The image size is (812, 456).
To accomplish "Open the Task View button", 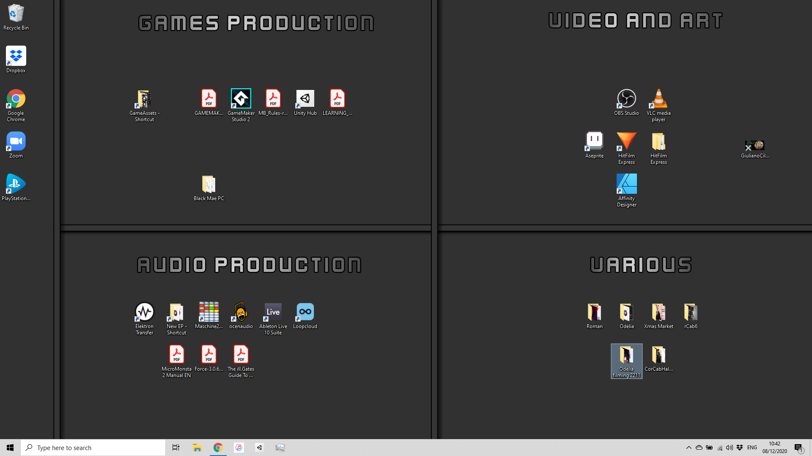I will tap(176, 448).
